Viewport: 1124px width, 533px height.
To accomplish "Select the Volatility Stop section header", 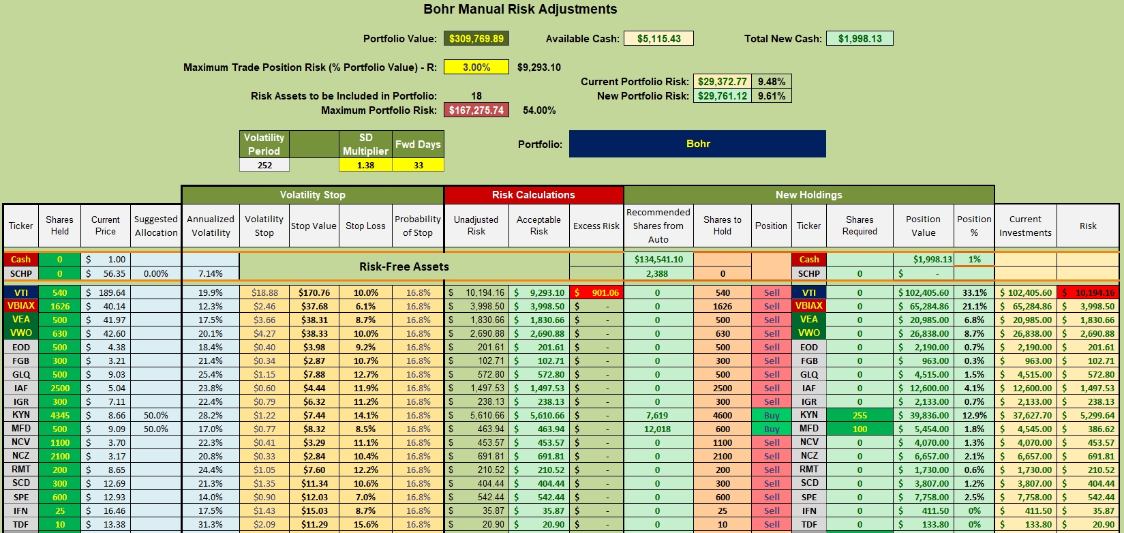I will pyautogui.click(x=313, y=195).
